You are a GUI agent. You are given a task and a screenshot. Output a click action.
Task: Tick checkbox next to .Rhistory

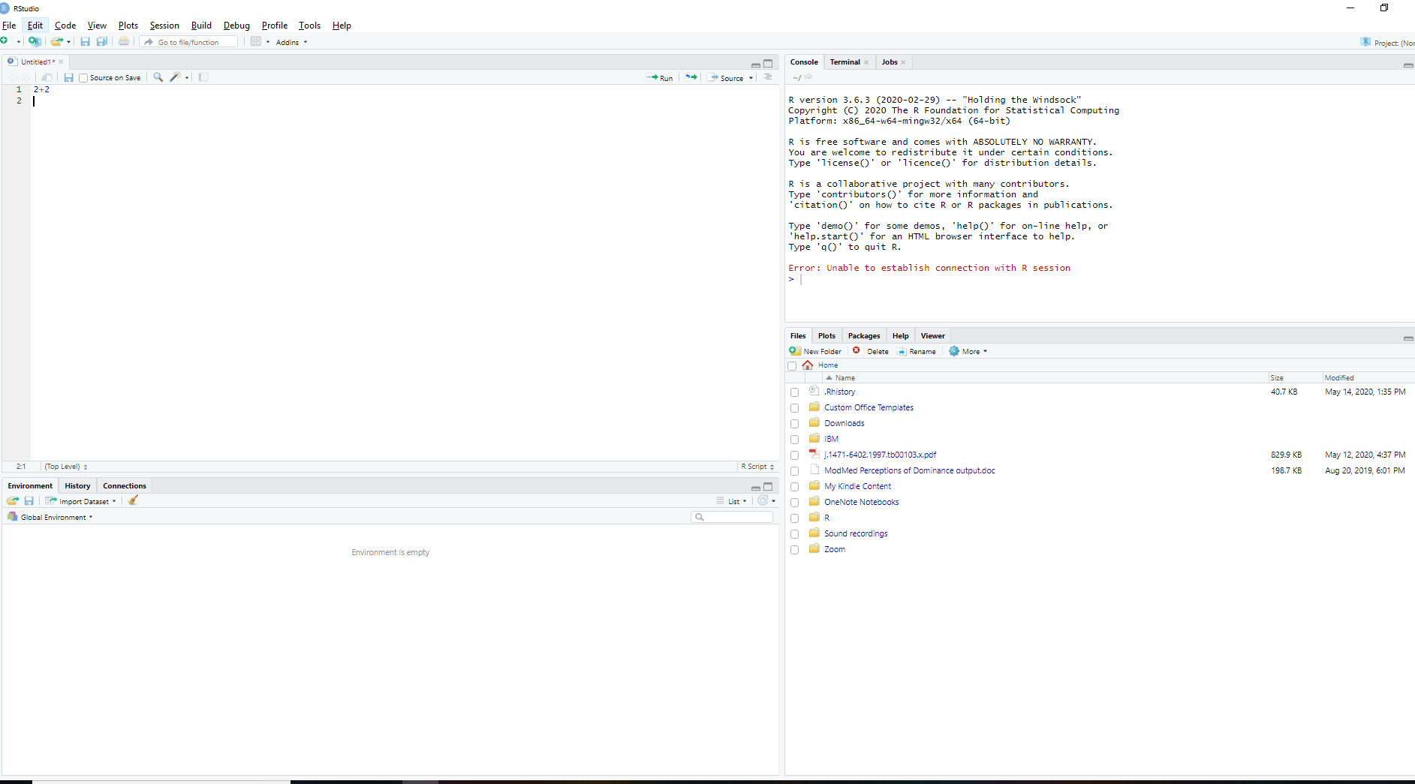794,392
